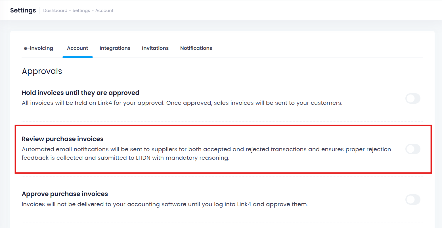Image resolution: width=442 pixels, height=228 pixels.
Task: Click the 'Hold invoices until they are approved' heading
Action: [81, 93]
